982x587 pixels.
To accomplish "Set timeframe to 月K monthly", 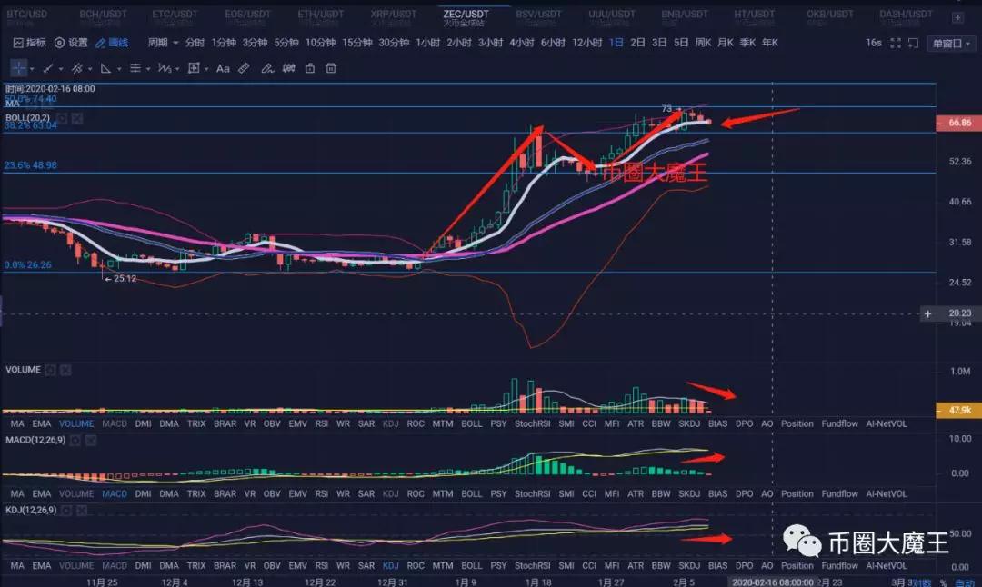I will click(726, 43).
